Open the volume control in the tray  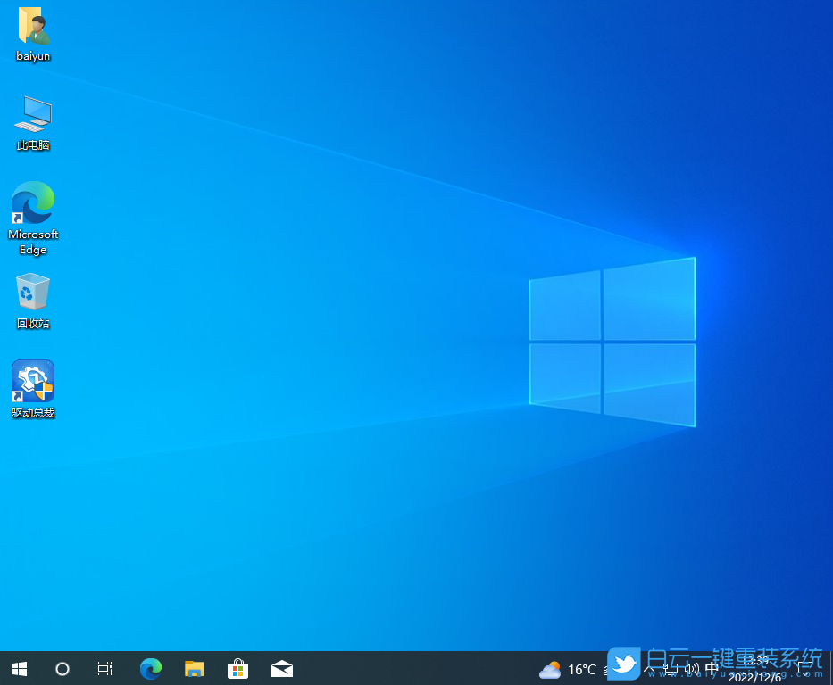click(692, 668)
